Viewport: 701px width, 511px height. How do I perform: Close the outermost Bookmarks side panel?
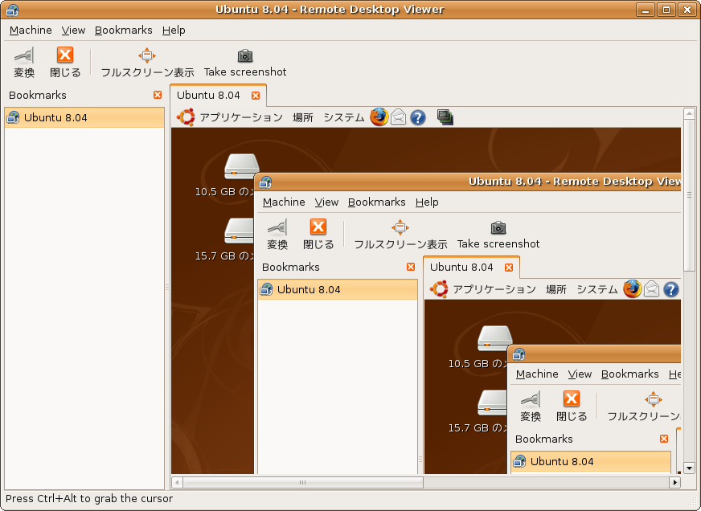tap(158, 95)
